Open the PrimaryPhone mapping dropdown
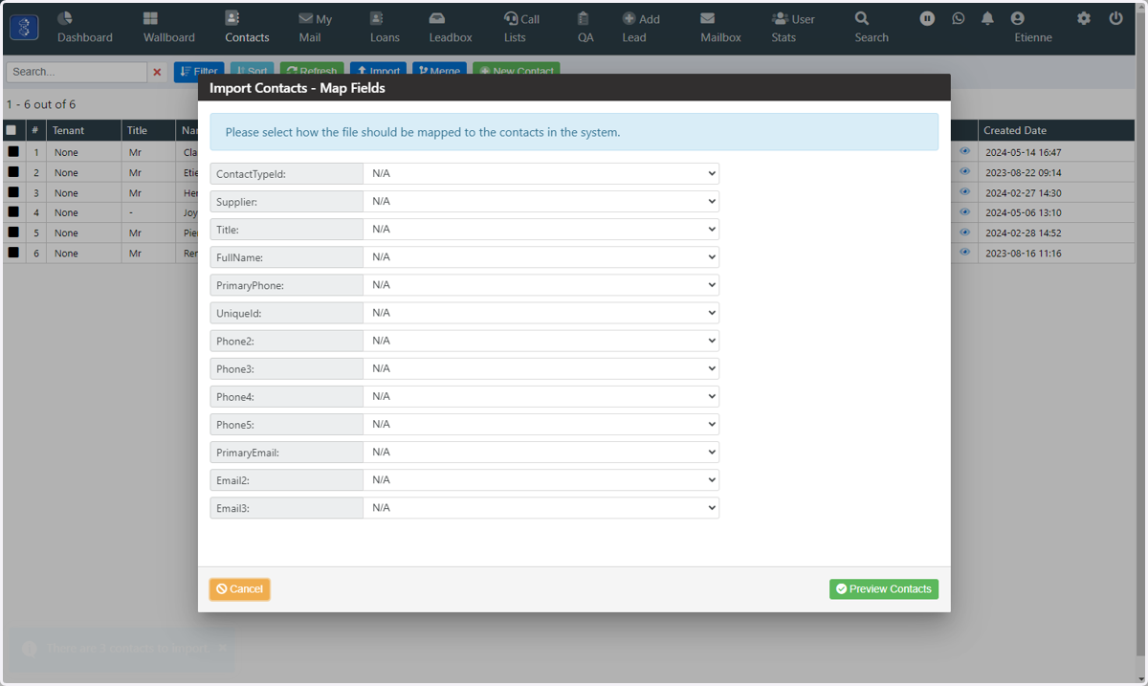Viewport: 1148px width, 686px height. [x=541, y=284]
